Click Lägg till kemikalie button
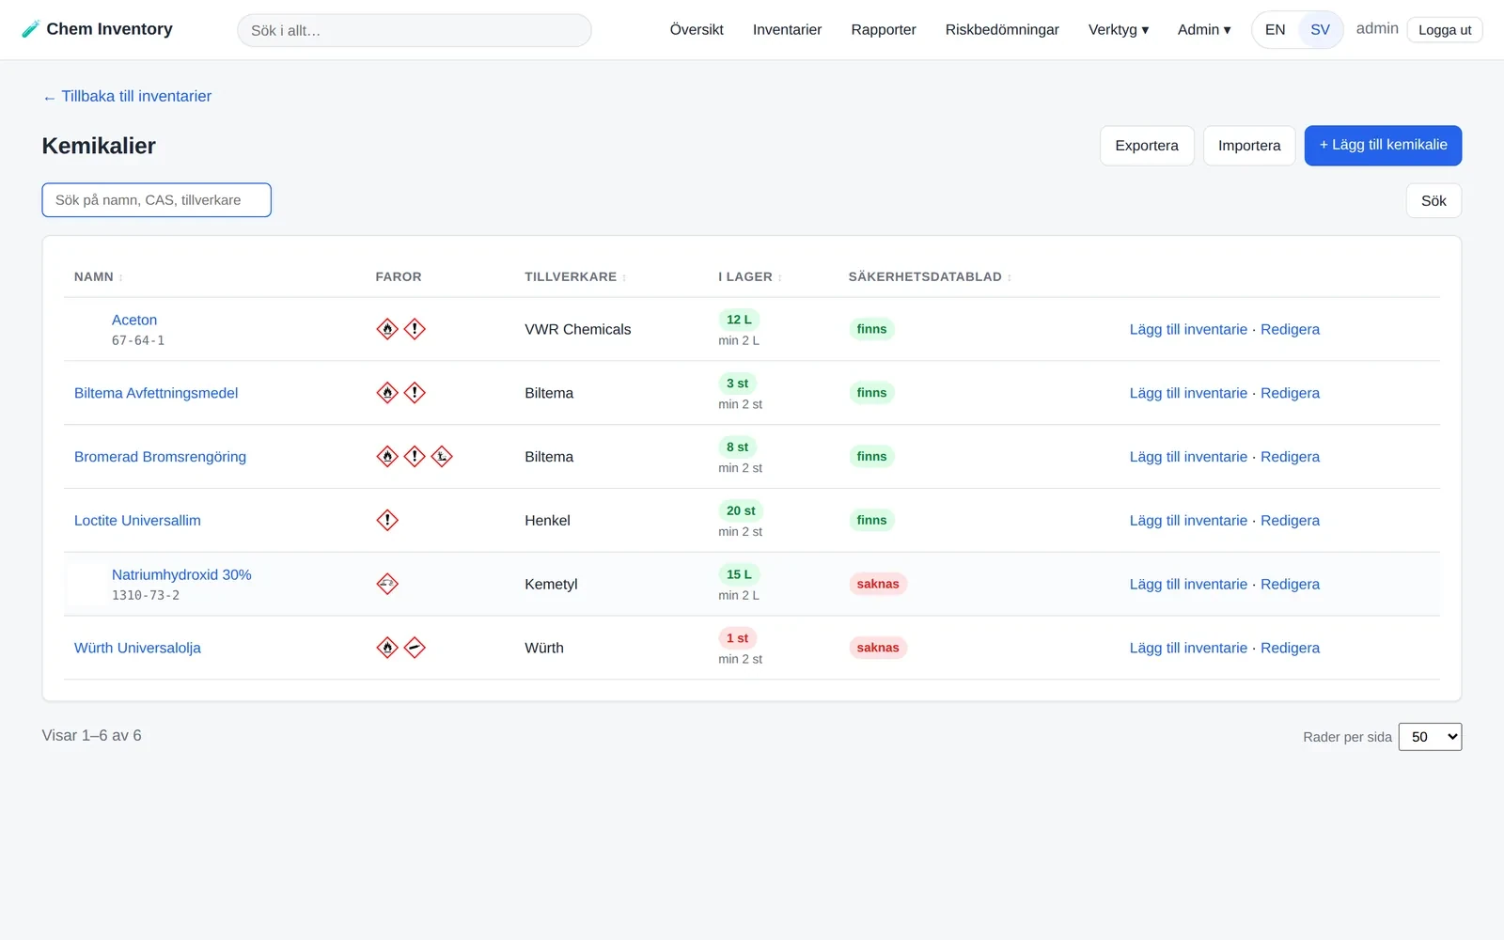The height and width of the screenshot is (940, 1504). point(1383,146)
